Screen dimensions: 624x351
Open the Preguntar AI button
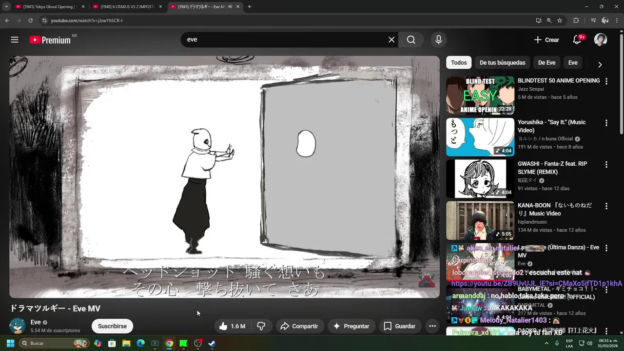tap(351, 326)
